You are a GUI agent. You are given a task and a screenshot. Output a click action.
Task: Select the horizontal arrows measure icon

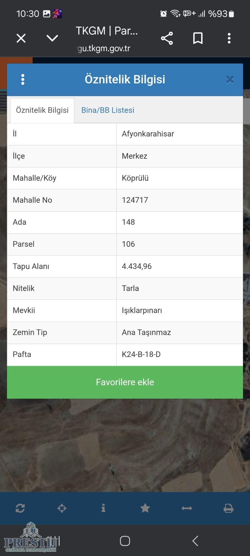[x=187, y=508]
